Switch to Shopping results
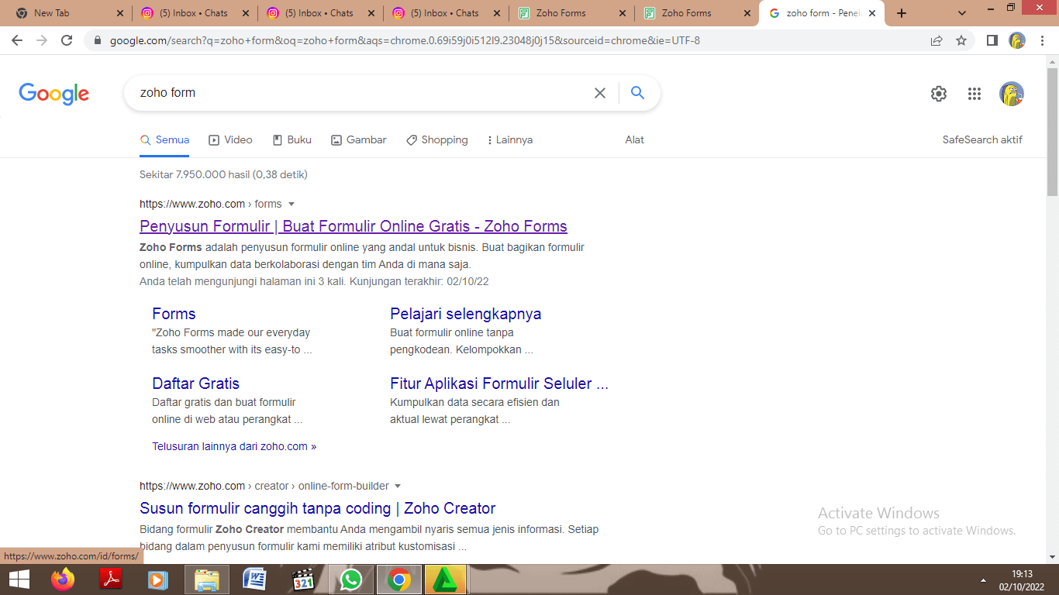The height and width of the screenshot is (595, 1059). pos(437,140)
